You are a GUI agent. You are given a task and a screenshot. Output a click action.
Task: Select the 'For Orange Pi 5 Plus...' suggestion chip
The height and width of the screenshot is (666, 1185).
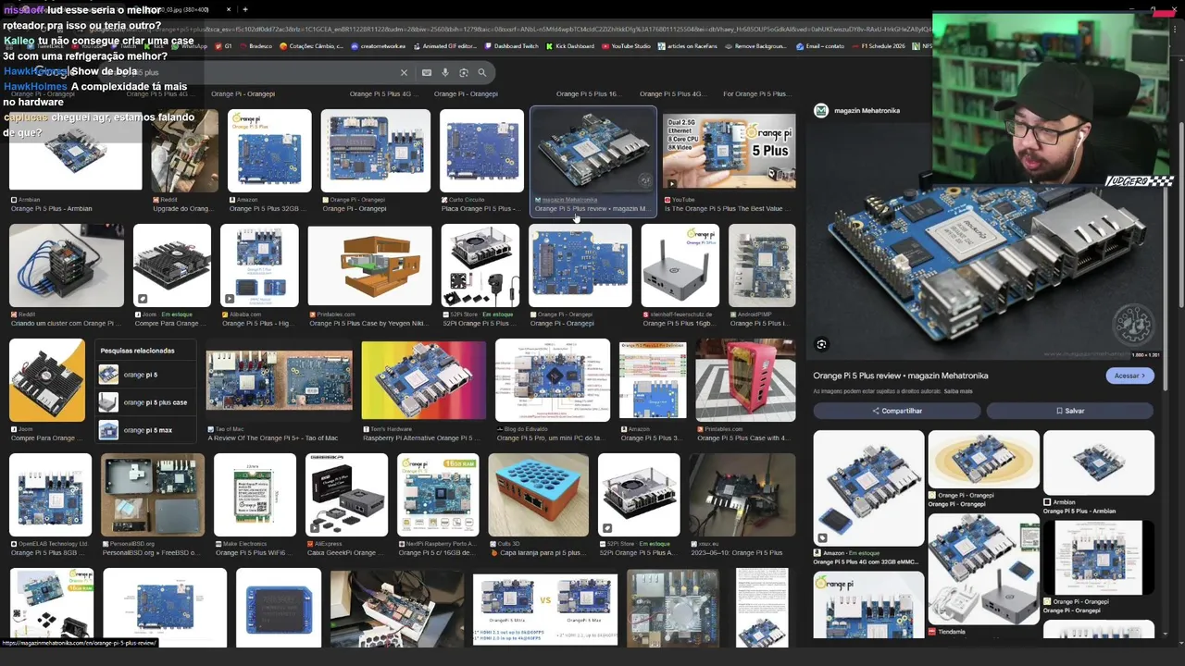755,93
